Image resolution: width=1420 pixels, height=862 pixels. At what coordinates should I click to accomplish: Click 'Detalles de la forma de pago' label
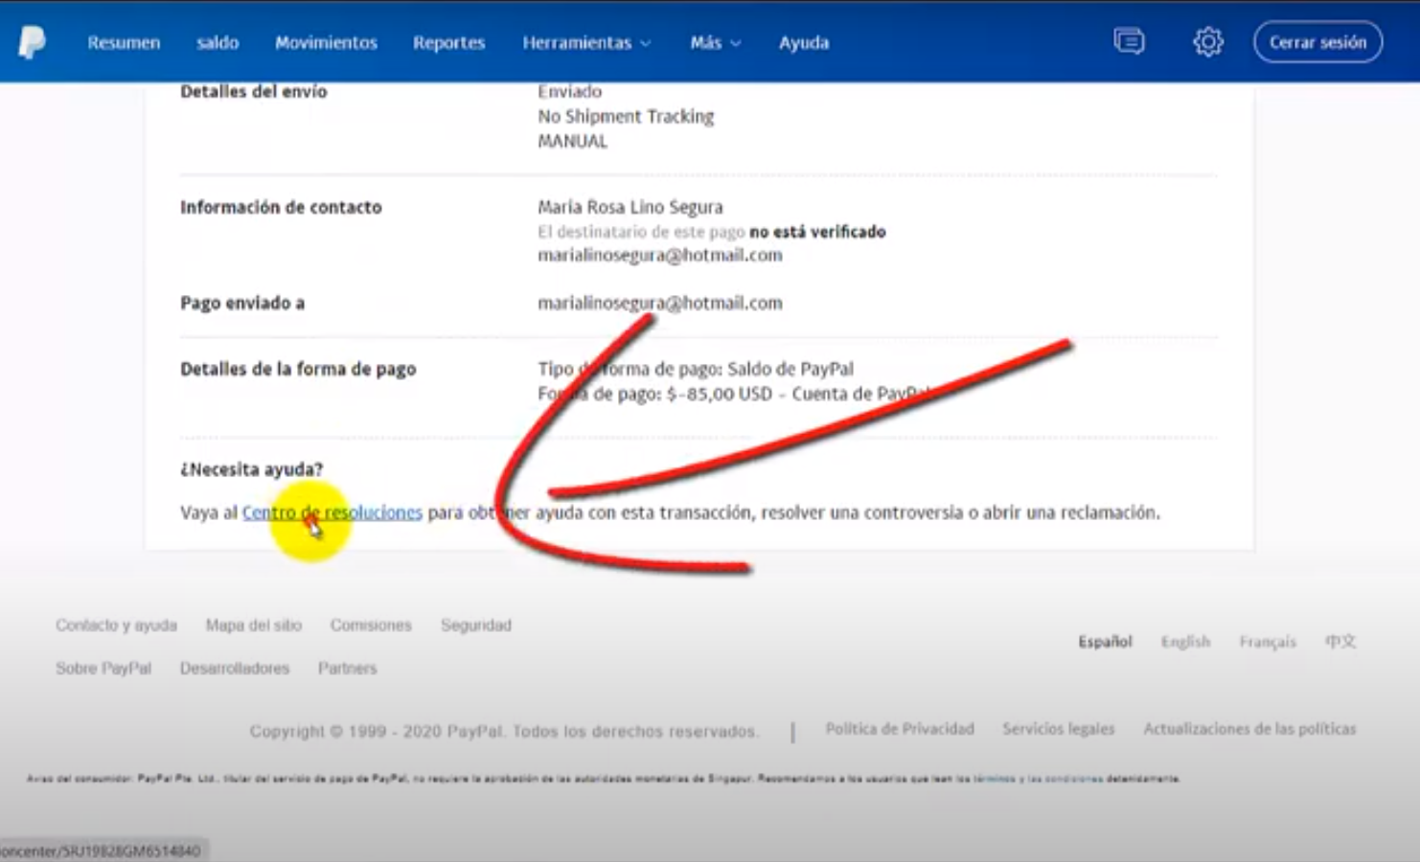(298, 369)
